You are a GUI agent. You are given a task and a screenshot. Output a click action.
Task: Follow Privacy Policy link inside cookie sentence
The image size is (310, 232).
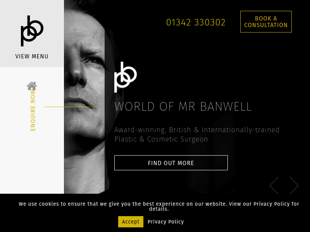click(x=272, y=204)
